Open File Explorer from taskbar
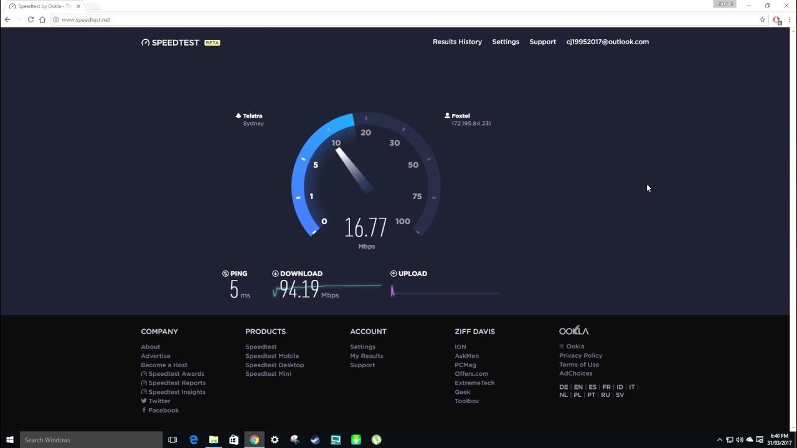Image resolution: width=797 pixels, height=448 pixels. [x=214, y=440]
